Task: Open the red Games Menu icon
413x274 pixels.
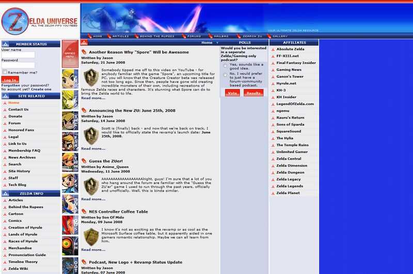Action: pyautogui.click(x=70, y=54)
